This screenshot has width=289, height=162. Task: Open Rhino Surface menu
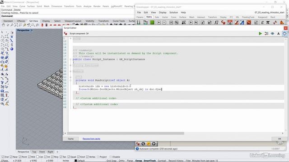tap(31, 6)
